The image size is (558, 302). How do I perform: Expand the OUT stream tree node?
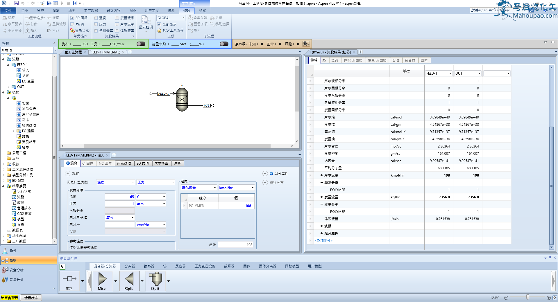tap(8, 87)
